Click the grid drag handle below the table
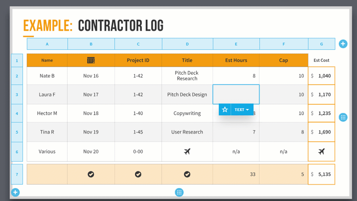357x201 pixels. (179, 192)
